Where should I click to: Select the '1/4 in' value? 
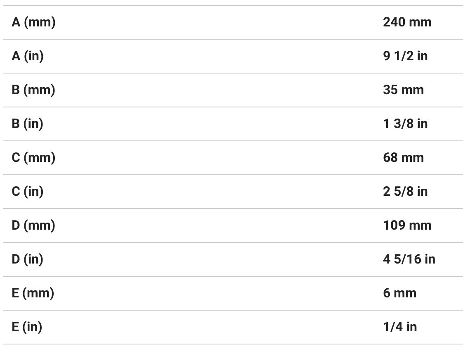point(399,327)
